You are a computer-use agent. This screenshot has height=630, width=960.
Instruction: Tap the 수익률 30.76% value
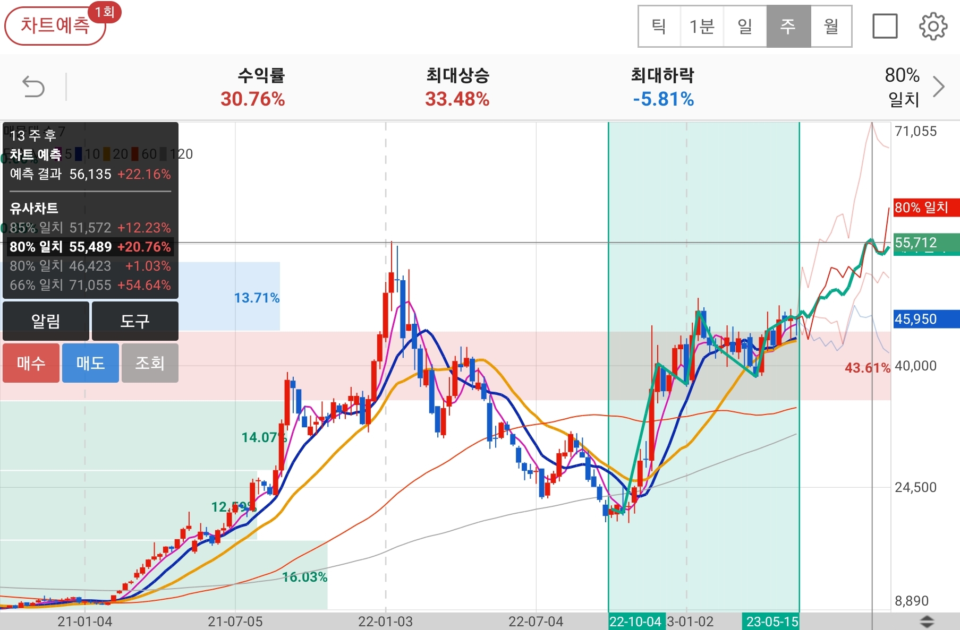(x=253, y=99)
